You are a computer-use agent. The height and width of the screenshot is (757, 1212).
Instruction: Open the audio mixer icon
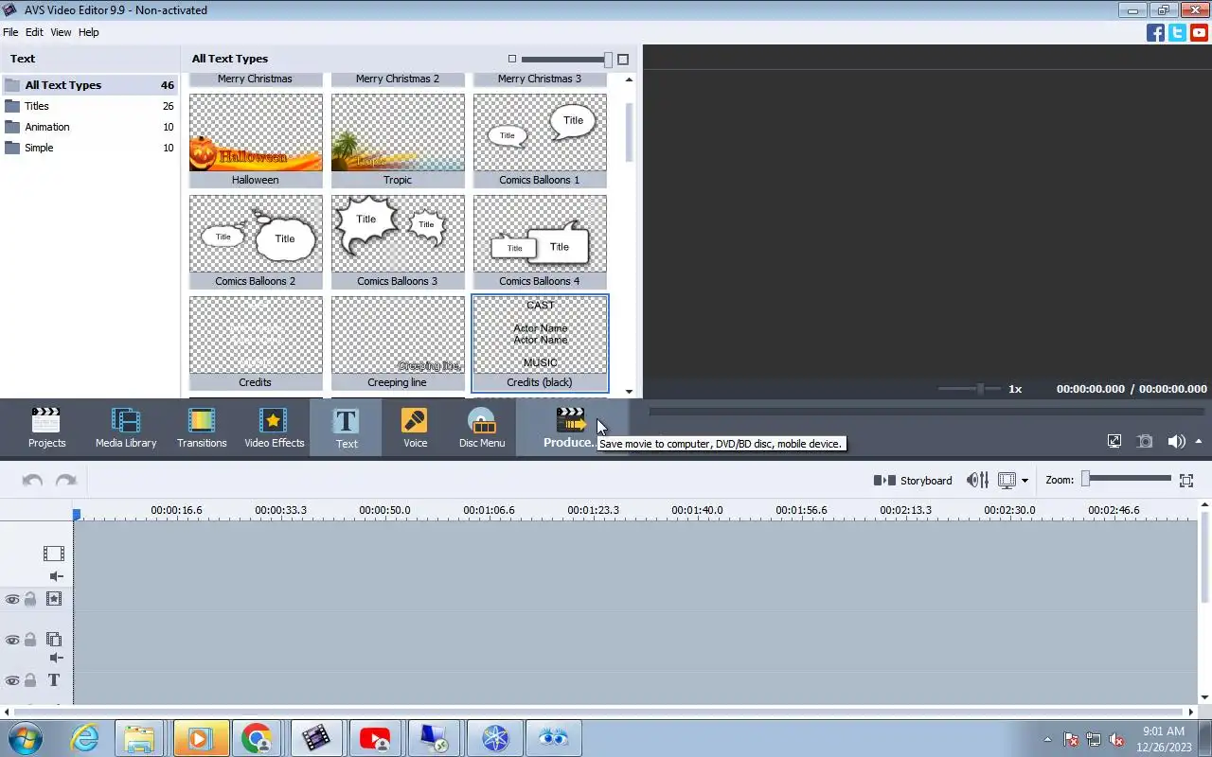coord(978,481)
